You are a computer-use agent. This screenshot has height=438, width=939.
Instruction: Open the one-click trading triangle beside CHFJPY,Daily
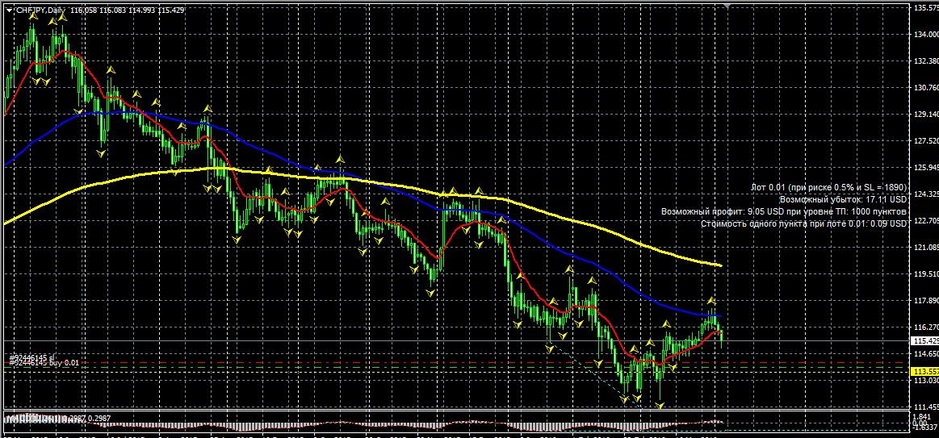click(8, 10)
